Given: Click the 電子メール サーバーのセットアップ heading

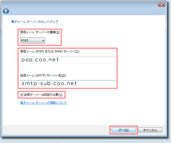Looking at the screenshot, I should click(35, 22).
